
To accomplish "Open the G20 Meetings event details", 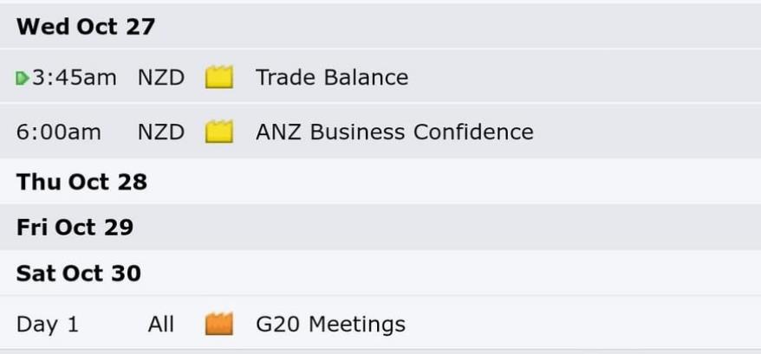I will coord(330,324).
